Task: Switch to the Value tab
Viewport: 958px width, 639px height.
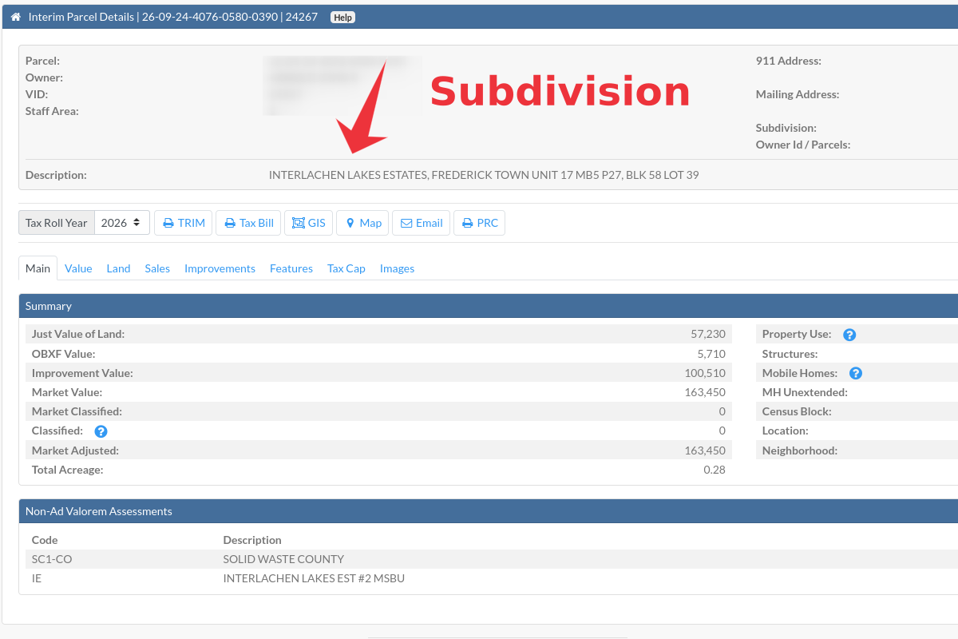Action: click(78, 268)
